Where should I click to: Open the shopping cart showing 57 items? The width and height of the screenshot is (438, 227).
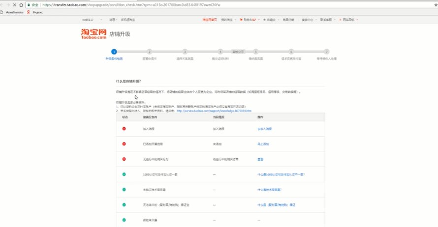[x=250, y=20]
